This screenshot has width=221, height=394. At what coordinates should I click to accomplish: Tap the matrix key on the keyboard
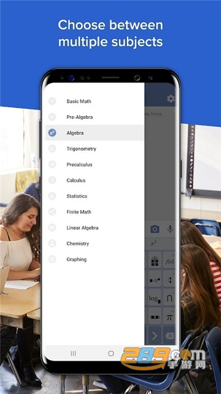tap(155, 261)
